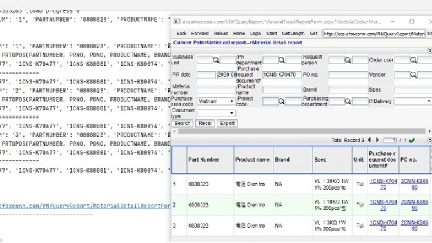The height and width of the screenshot is (243, 432).
Task: Click Home in browser toolbar
Action: [239, 34]
